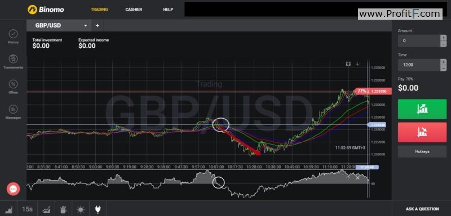The width and height of the screenshot is (451, 216).
Task: Open the live chat bubble
Action: pos(13,190)
